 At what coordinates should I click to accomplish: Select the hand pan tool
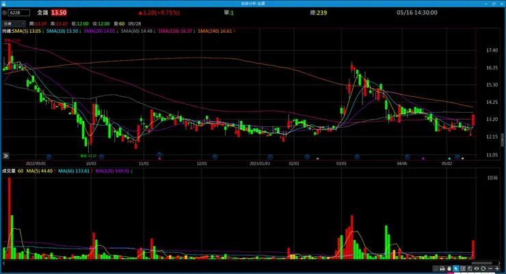[449, 269]
